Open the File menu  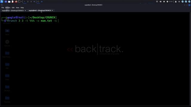pos(3,8)
